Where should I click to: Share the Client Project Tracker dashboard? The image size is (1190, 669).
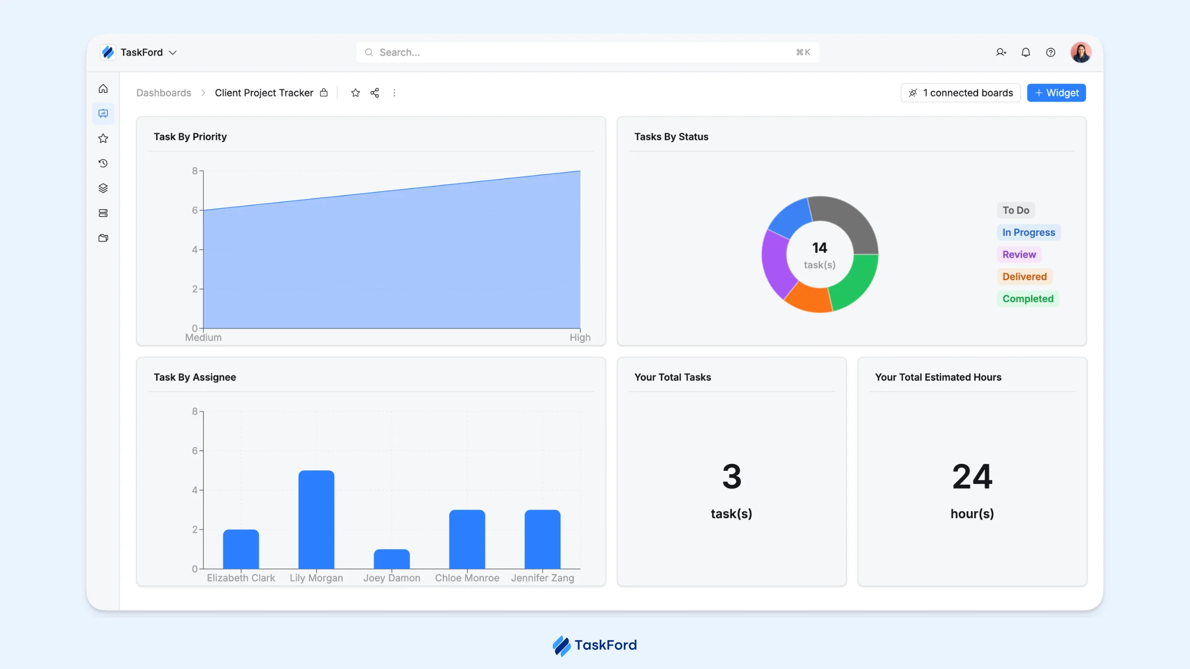[x=375, y=93]
